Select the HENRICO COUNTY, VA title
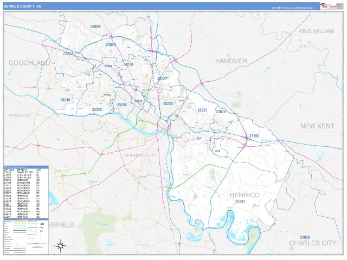 [22, 6]
